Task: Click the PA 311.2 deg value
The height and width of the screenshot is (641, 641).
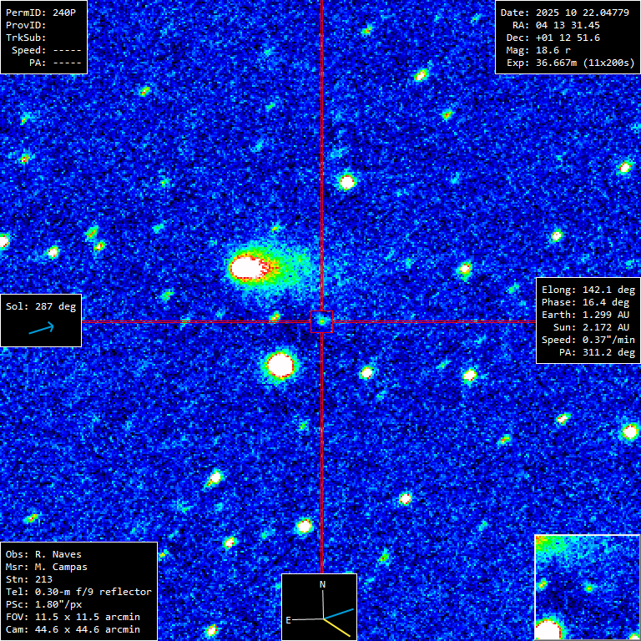Action: pos(597,353)
